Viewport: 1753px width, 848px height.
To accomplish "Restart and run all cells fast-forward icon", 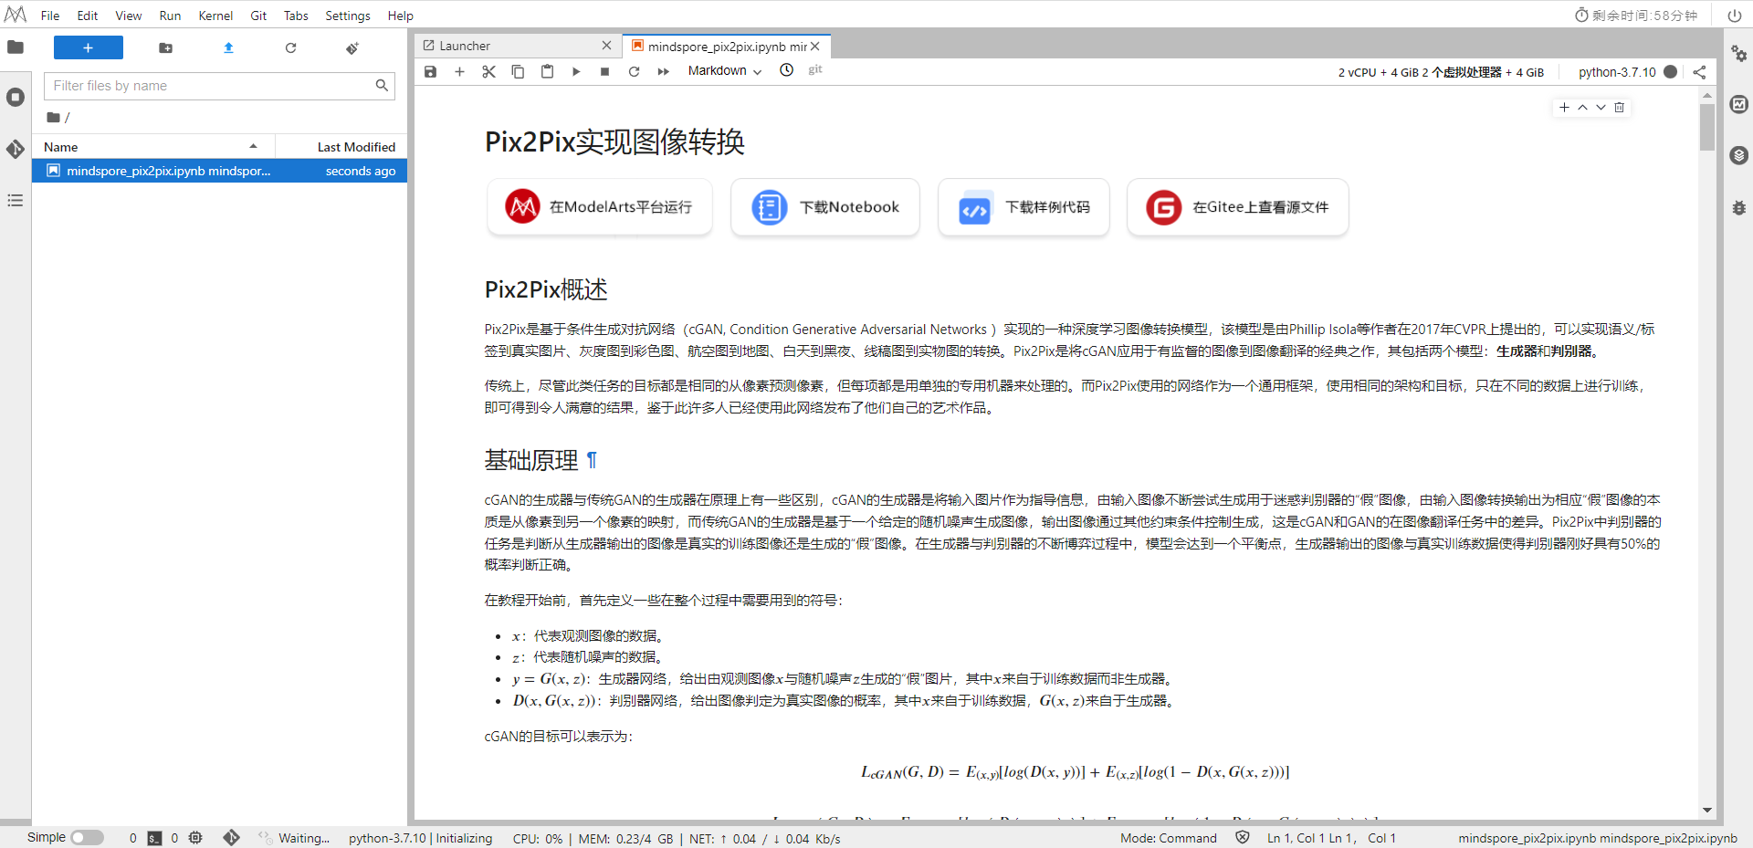I will [x=664, y=71].
